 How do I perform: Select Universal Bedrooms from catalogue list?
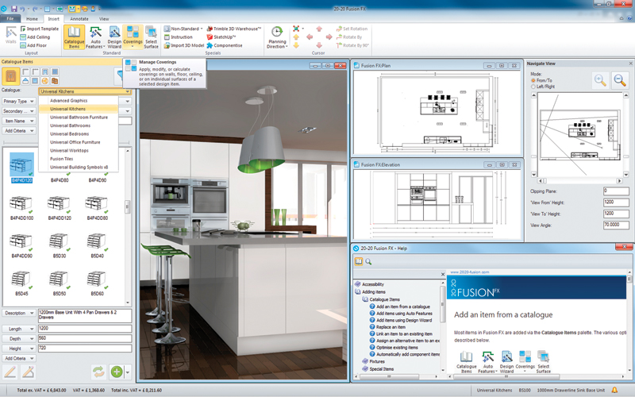click(x=69, y=133)
